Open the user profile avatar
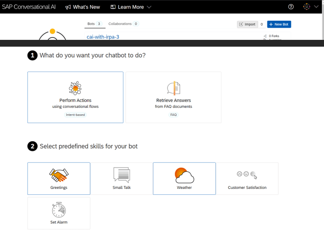Viewport: 324px width, 231px height. coord(307,7)
